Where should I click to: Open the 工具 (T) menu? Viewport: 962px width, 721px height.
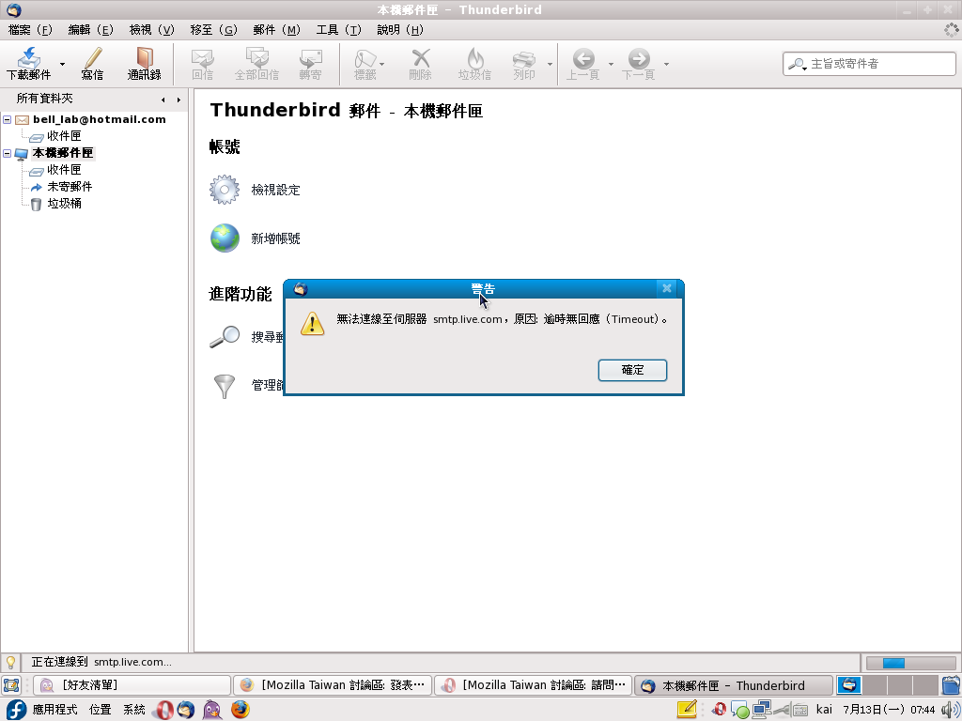(338, 29)
